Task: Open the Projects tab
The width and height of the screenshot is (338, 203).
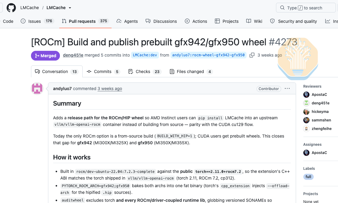Action: click(226, 21)
